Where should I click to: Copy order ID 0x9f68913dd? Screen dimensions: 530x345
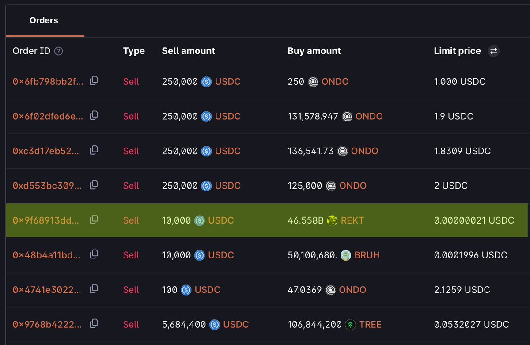click(x=94, y=220)
